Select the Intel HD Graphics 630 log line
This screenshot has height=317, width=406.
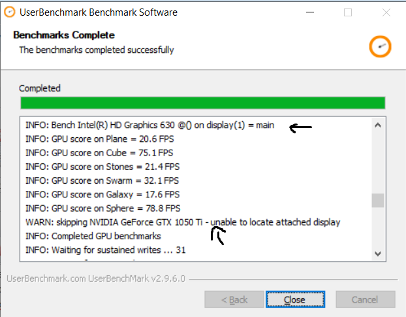[150, 124]
